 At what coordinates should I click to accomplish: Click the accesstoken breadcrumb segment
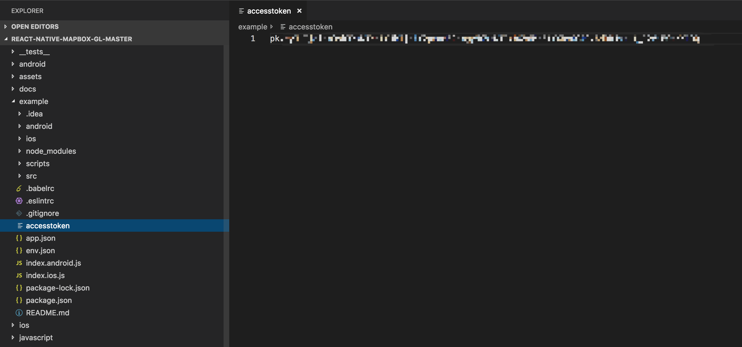click(x=310, y=27)
